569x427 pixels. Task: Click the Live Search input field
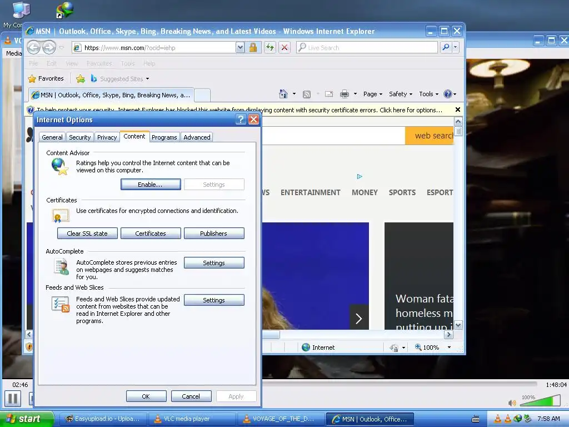[x=367, y=48]
